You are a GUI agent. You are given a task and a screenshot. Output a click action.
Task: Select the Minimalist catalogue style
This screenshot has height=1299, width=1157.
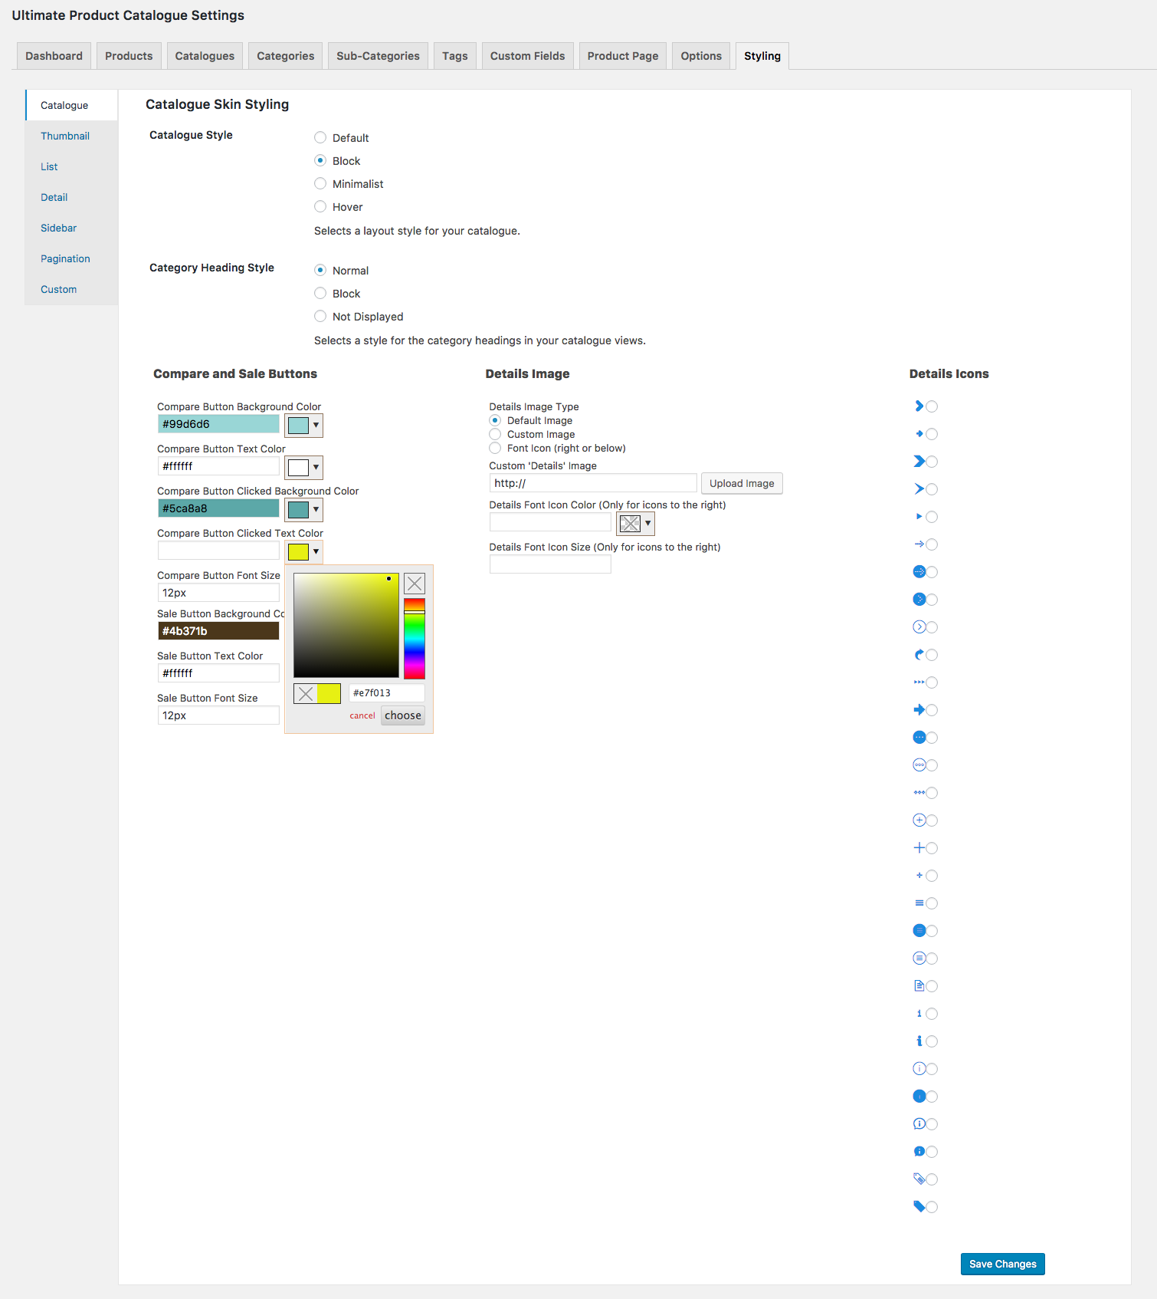(x=320, y=184)
